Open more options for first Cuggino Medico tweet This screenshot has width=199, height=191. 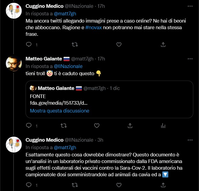190,6
